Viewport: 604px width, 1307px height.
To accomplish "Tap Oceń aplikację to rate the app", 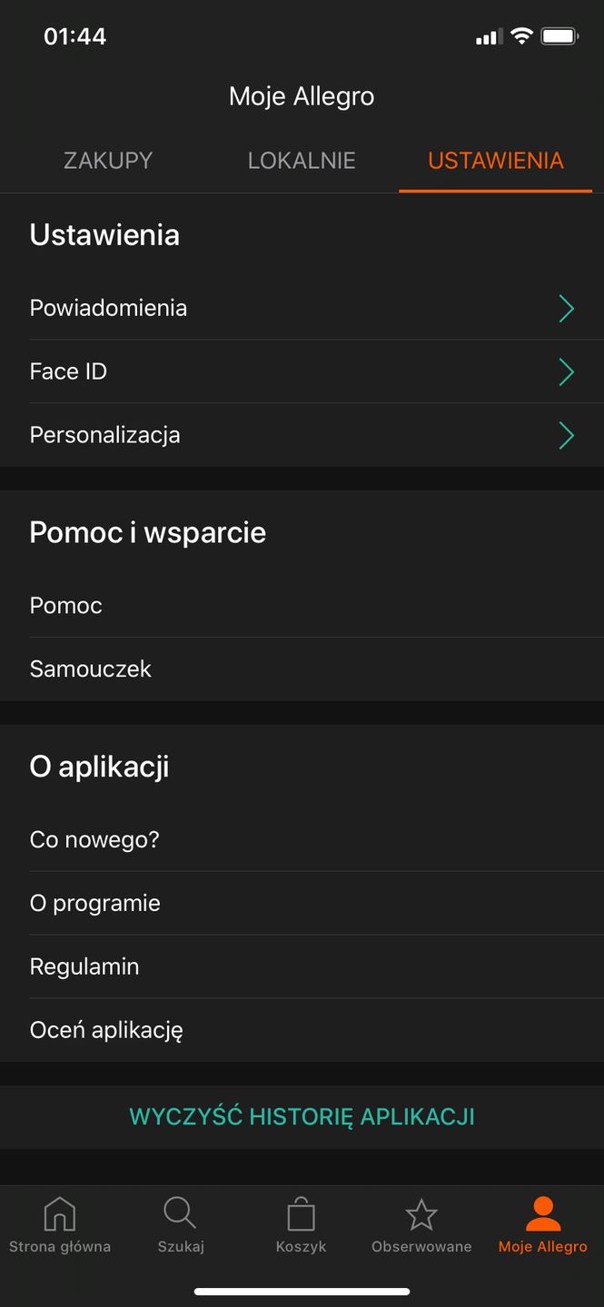I will pyautogui.click(x=106, y=1029).
